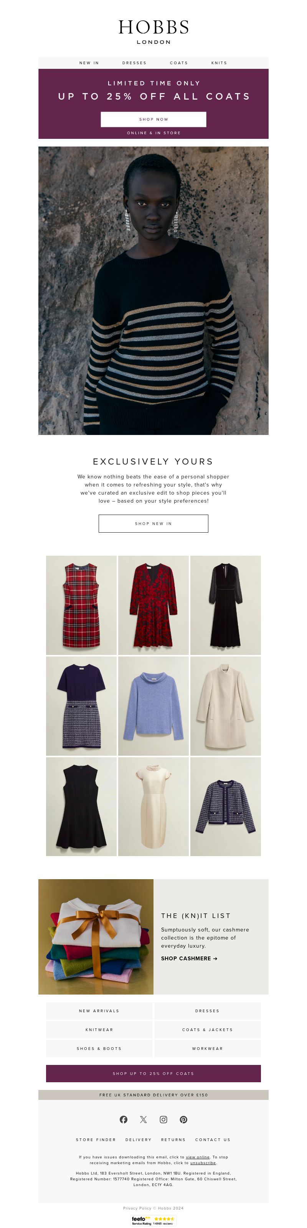Open the Pinterest icon in footer
This screenshot has width=307, height=1228.
183,1119
